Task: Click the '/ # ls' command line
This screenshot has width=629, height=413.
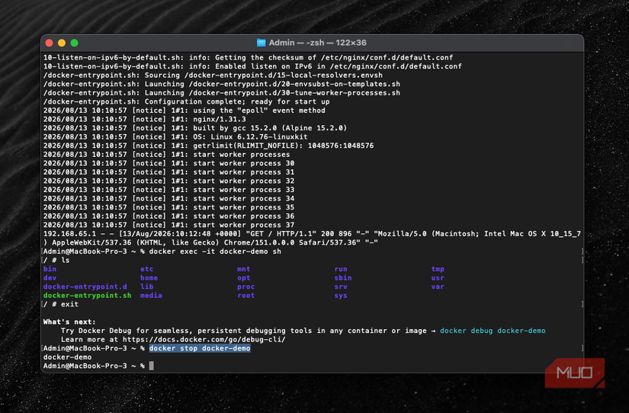Action: pyautogui.click(x=56, y=261)
